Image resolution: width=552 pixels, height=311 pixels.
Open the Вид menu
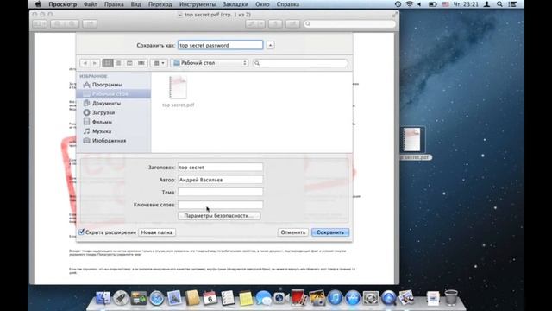(136, 4)
